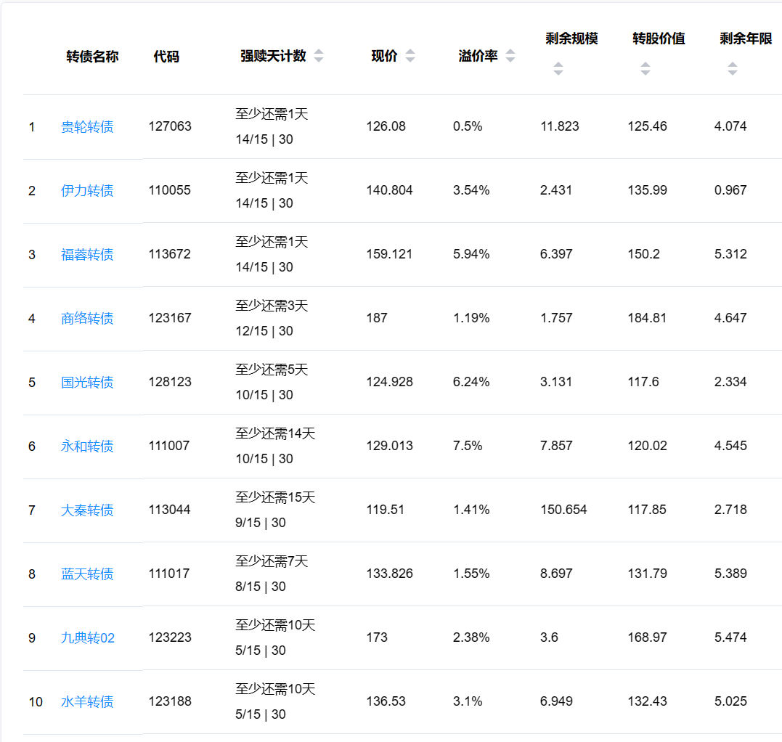
Task: View 大秦转债 bond page
Action: (x=87, y=510)
